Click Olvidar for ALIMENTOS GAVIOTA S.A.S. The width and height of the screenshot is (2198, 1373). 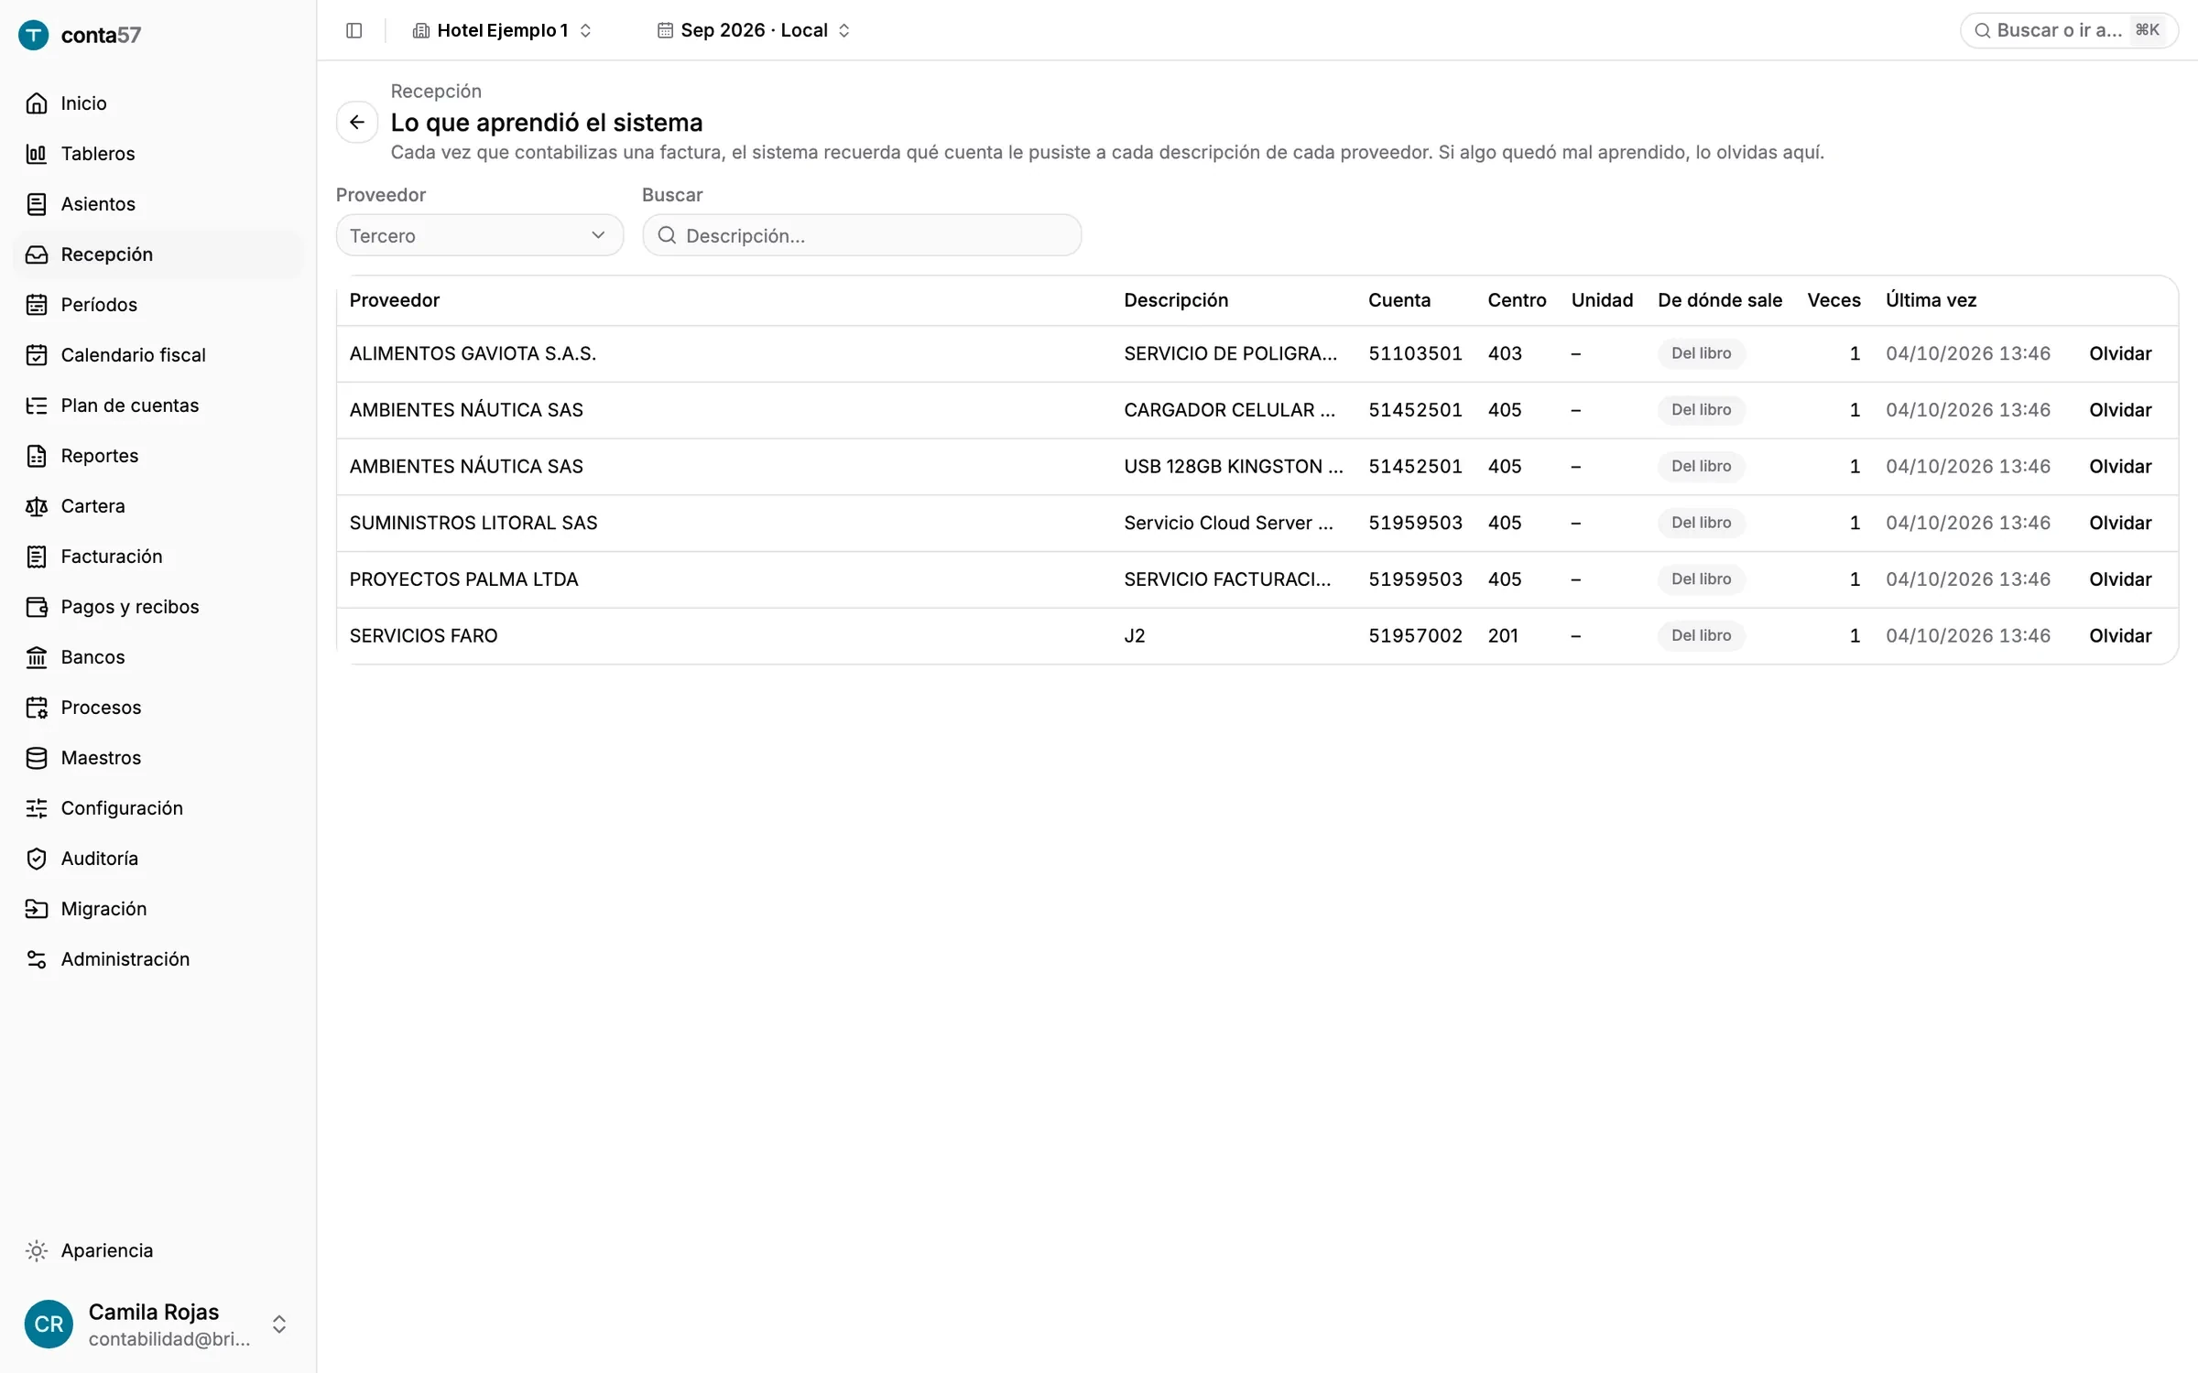[x=2120, y=353]
